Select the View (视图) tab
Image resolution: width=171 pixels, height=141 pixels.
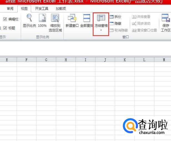coord(24,9)
